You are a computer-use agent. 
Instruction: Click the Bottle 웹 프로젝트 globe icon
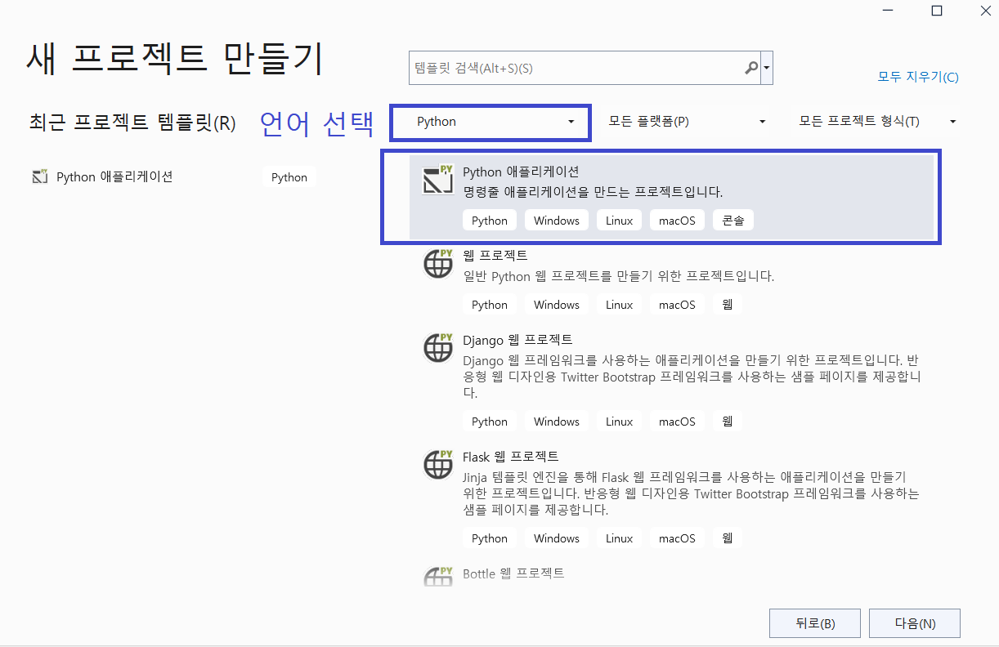coord(437,576)
